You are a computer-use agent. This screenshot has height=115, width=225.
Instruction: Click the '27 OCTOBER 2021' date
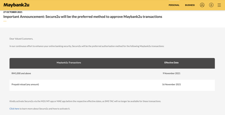pos(13,12)
